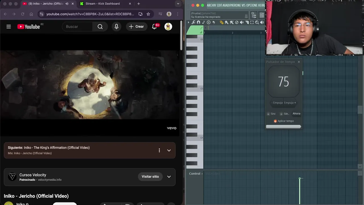
Task: View site information icon in address bar
Action: [x=42, y=14]
